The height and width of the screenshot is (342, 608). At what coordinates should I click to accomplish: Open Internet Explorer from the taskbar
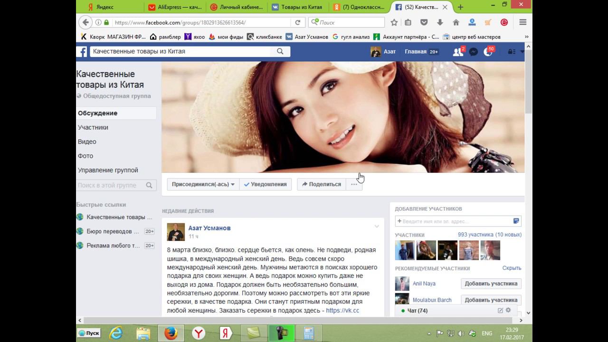(x=116, y=333)
